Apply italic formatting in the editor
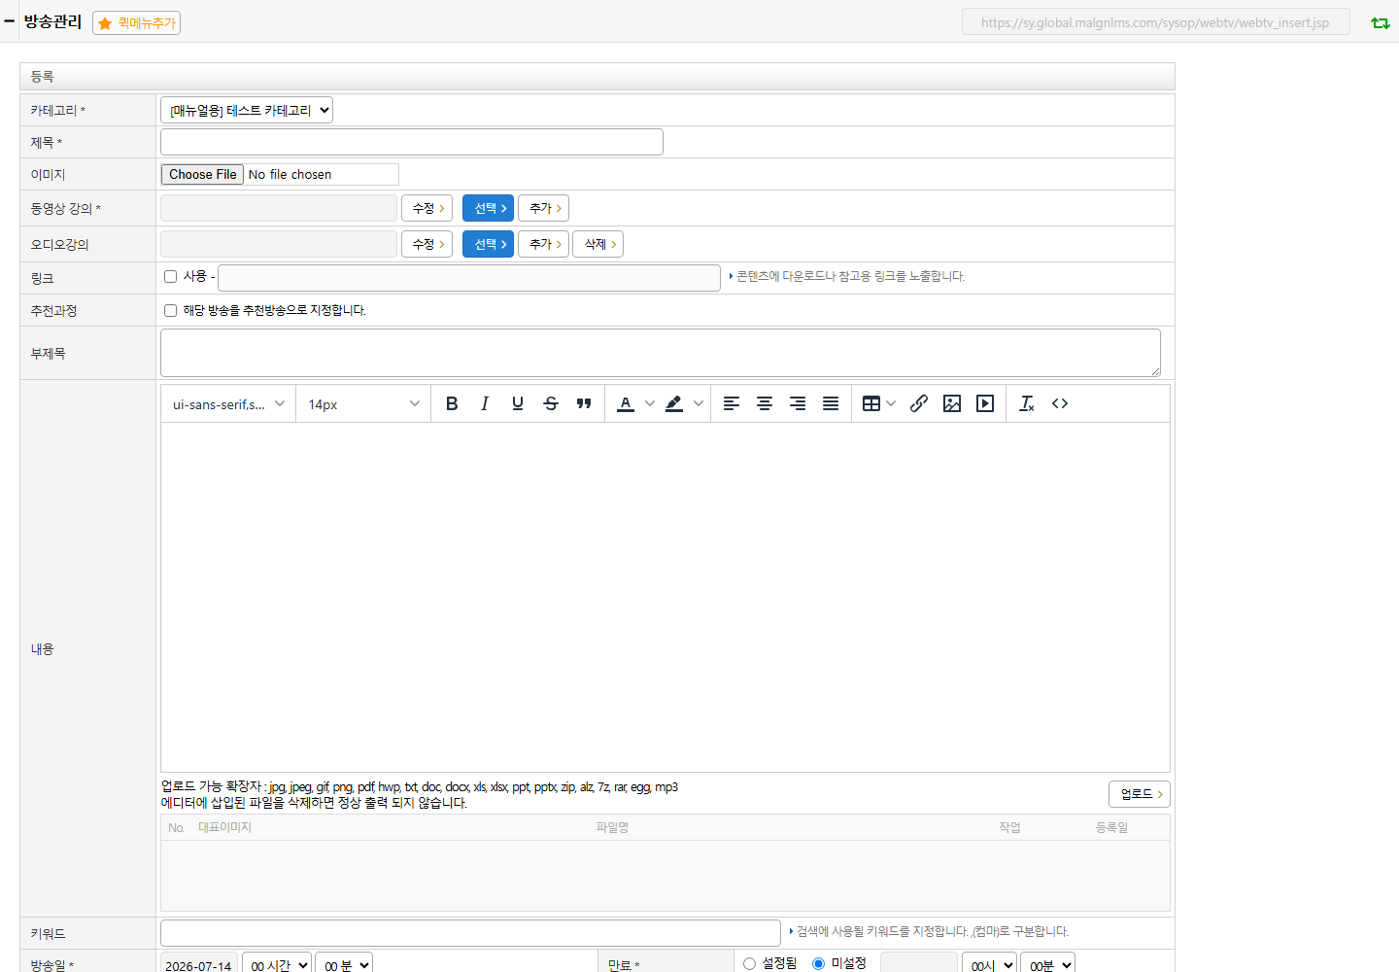The width and height of the screenshot is (1399, 972). (485, 403)
